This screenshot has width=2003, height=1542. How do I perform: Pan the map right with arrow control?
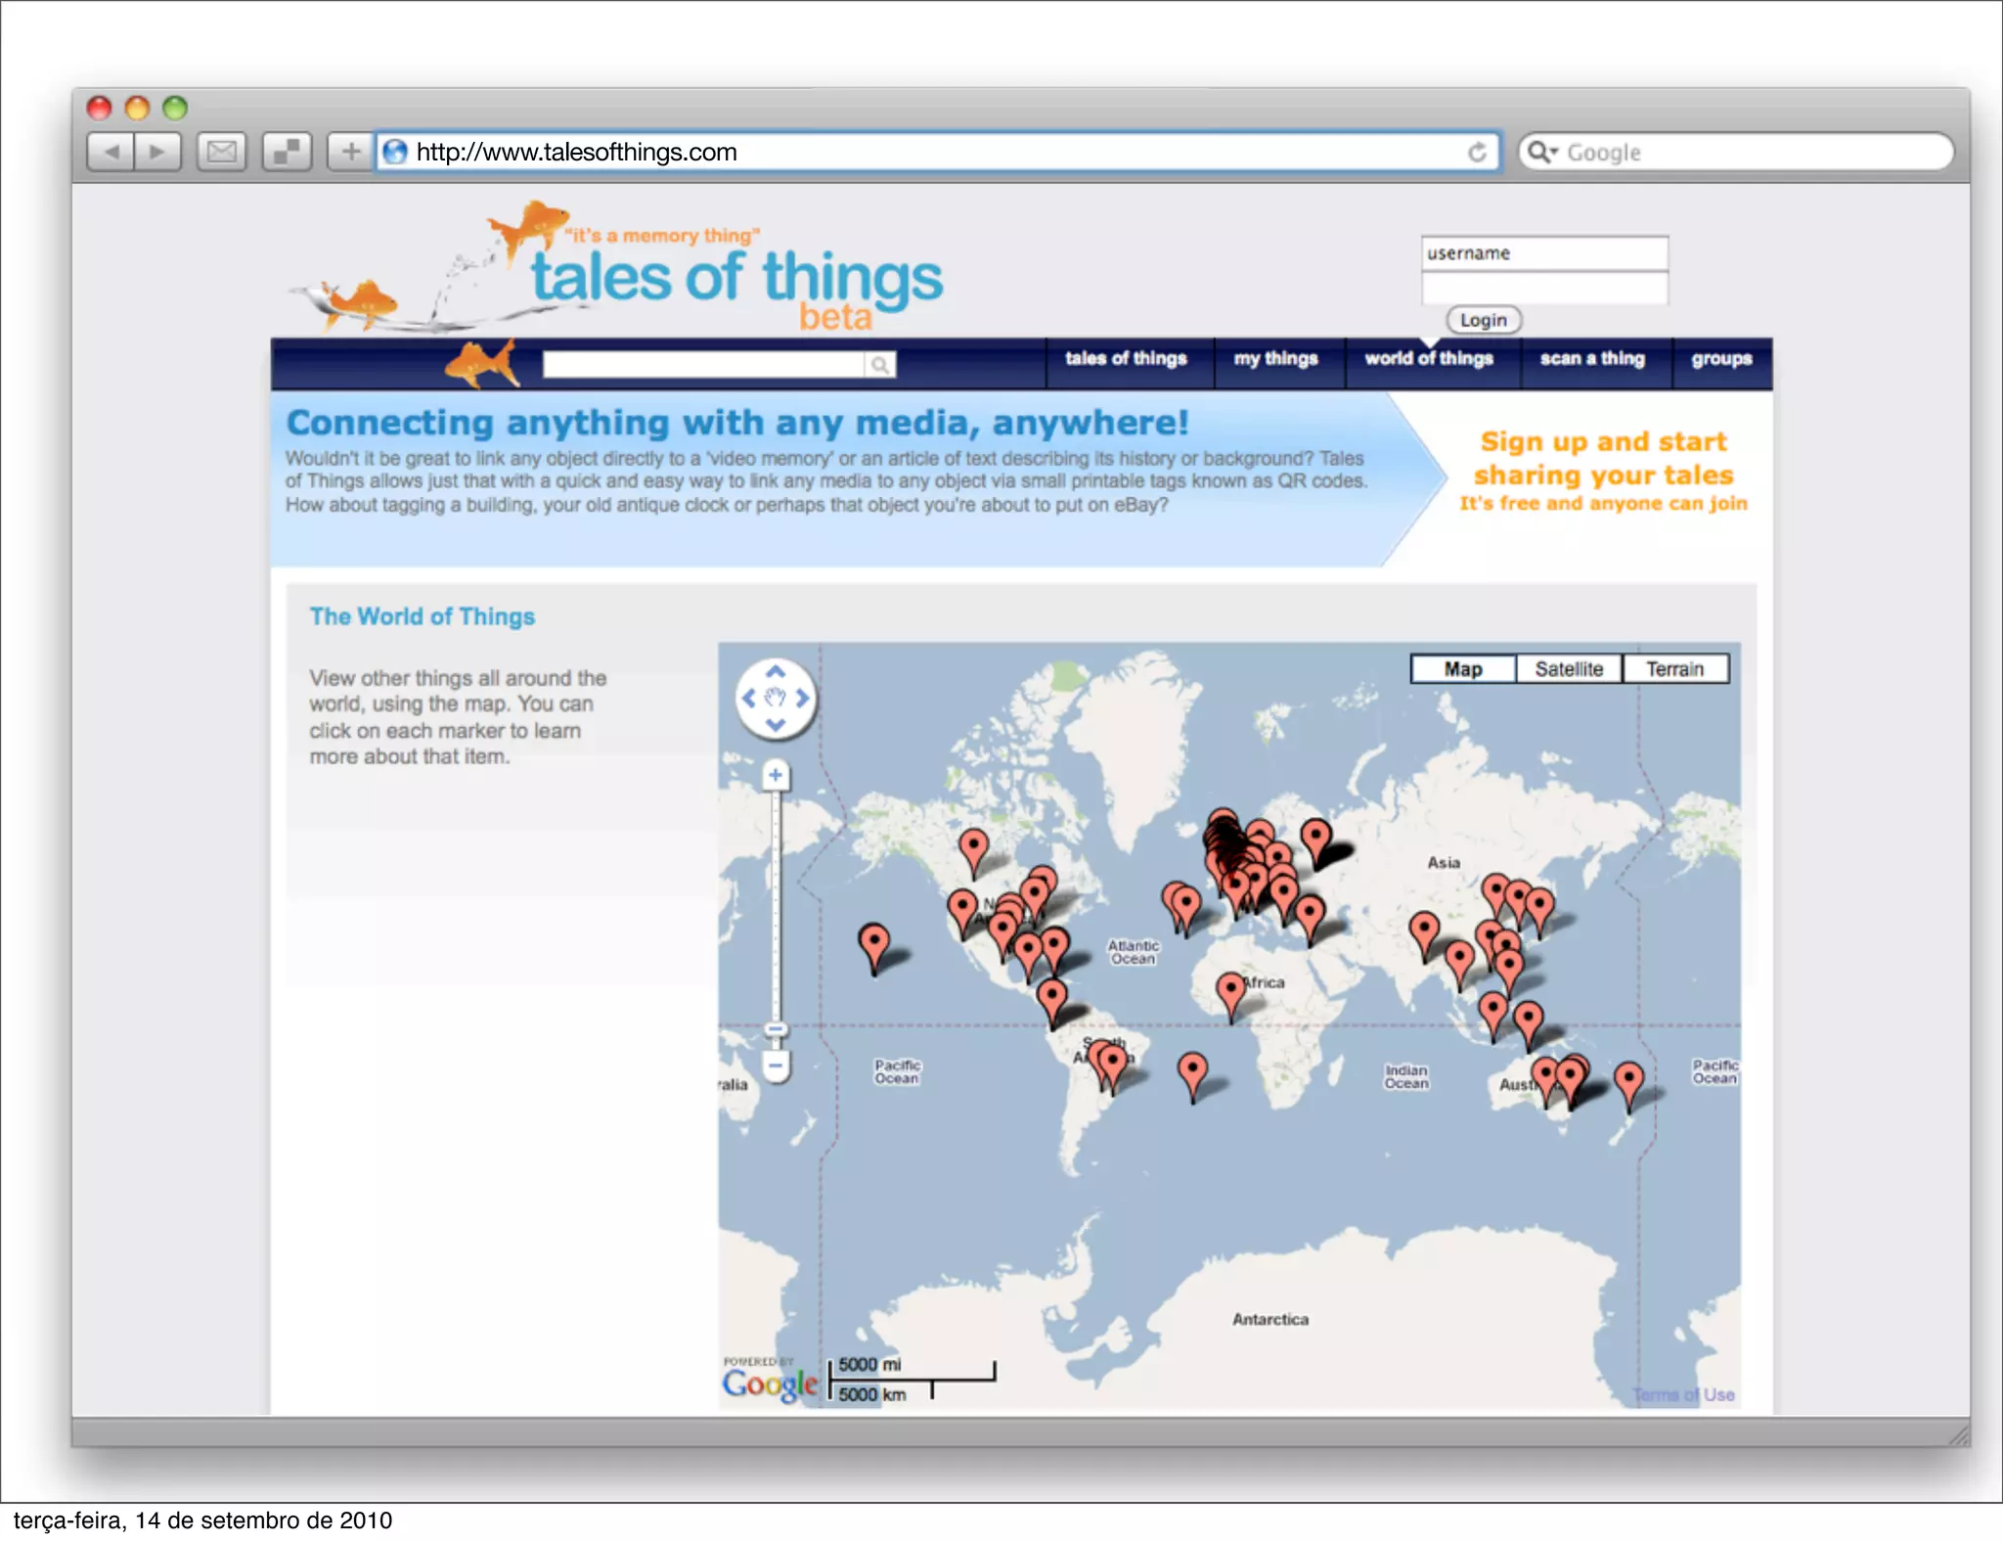click(803, 699)
